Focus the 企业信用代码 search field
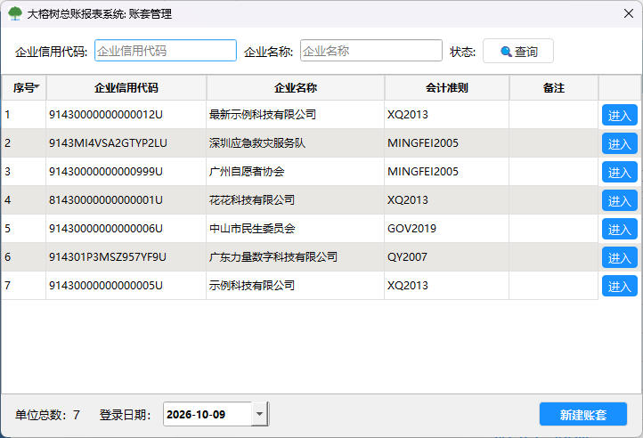 pos(166,51)
